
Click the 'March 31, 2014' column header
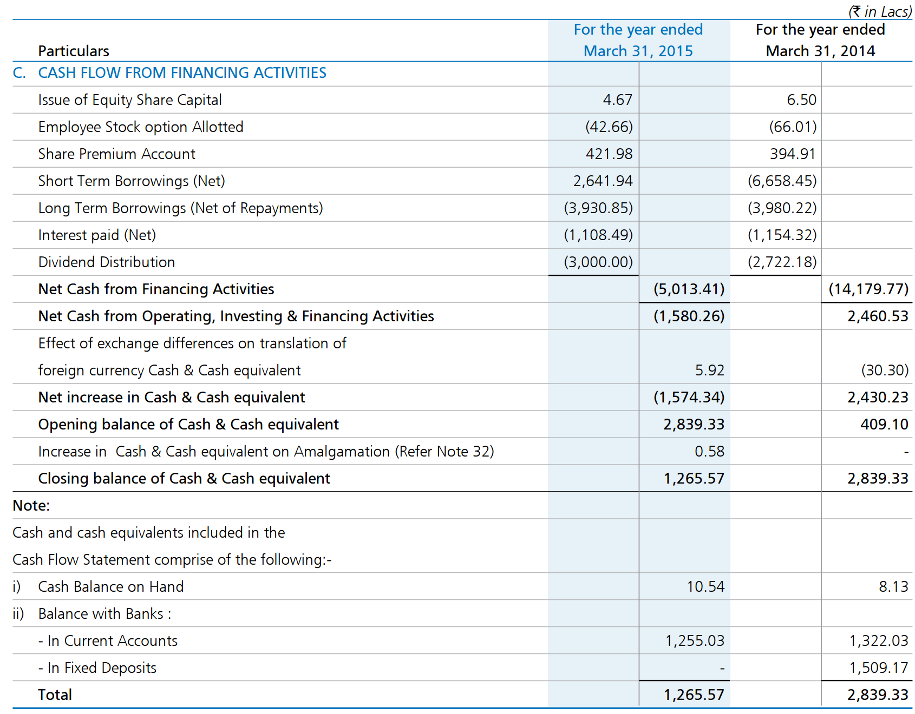[820, 51]
